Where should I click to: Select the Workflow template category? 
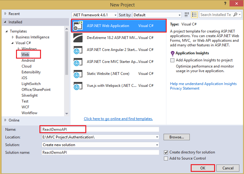pos(29,113)
